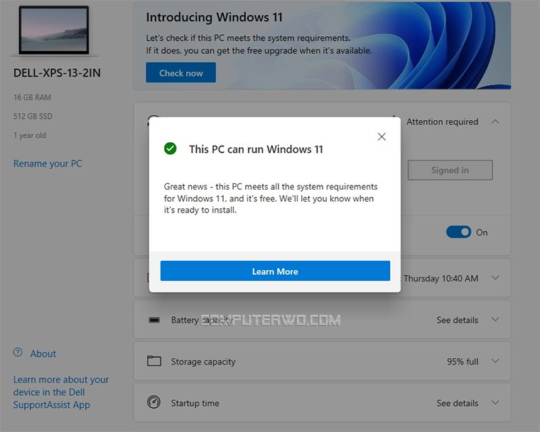This screenshot has height=432, width=540.
Task: Click the 95% full storage value
Action: 463,362
